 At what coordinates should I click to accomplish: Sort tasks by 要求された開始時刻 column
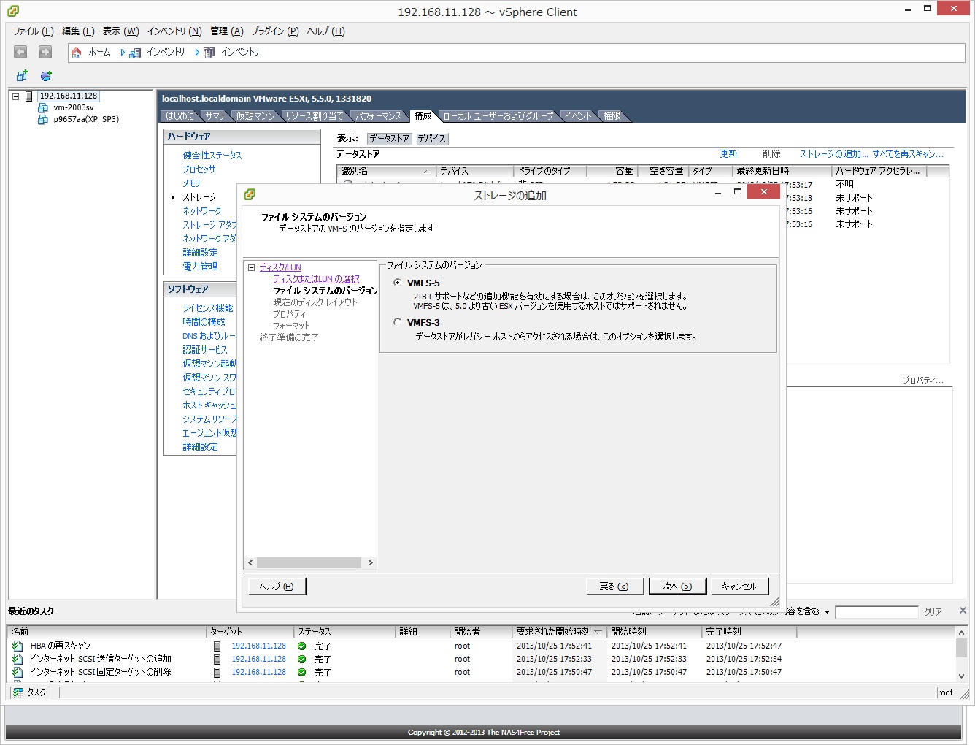tap(559, 632)
